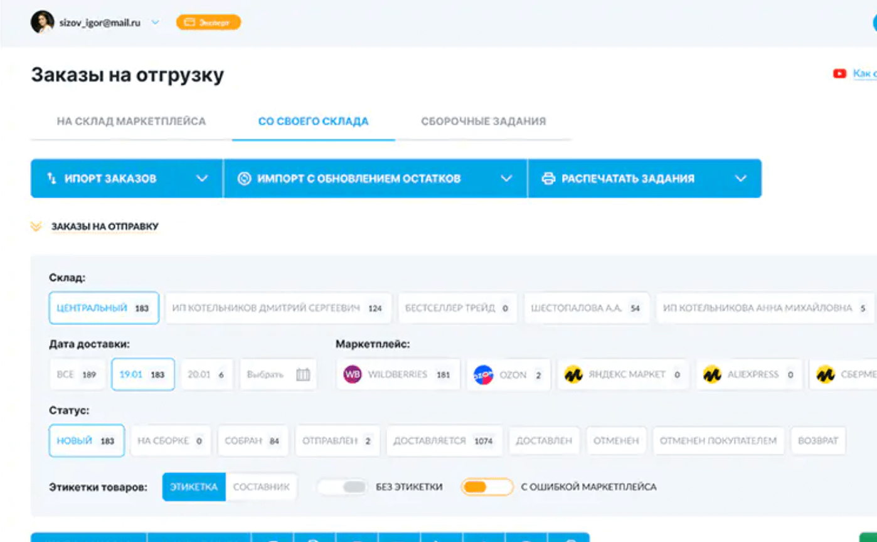877x542 pixels.
Task: Filter orders by Собран status
Action: 253,441
